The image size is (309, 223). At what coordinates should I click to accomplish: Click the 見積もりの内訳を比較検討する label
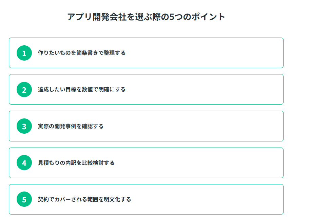click(76, 163)
